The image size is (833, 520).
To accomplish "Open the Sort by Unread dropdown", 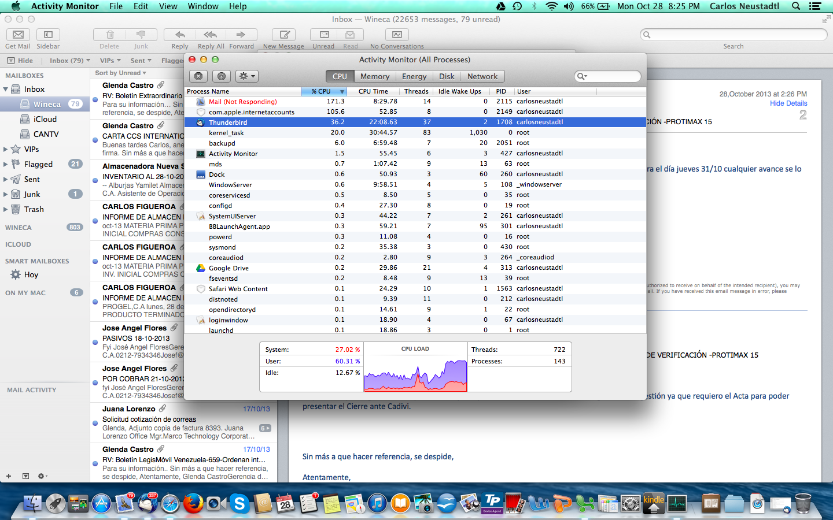I will point(120,73).
